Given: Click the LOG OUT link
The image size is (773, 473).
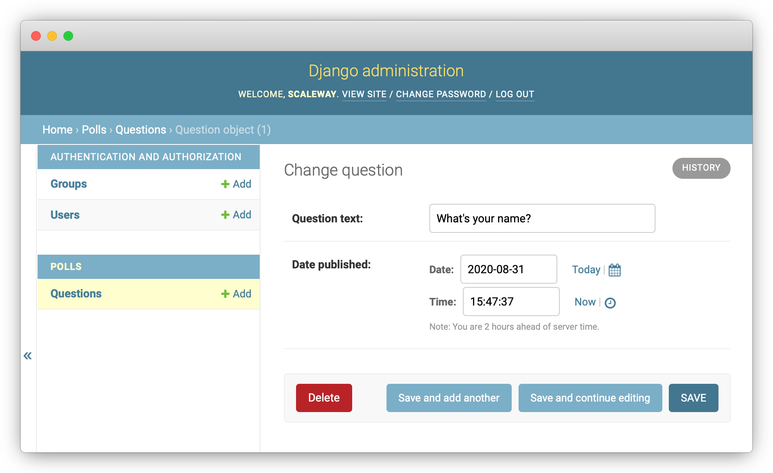Looking at the screenshot, I should point(515,94).
